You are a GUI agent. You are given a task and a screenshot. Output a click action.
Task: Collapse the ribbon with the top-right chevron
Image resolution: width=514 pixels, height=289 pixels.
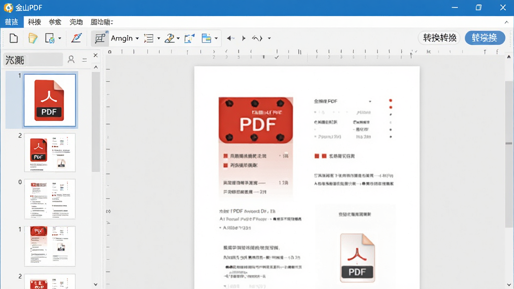(x=506, y=22)
